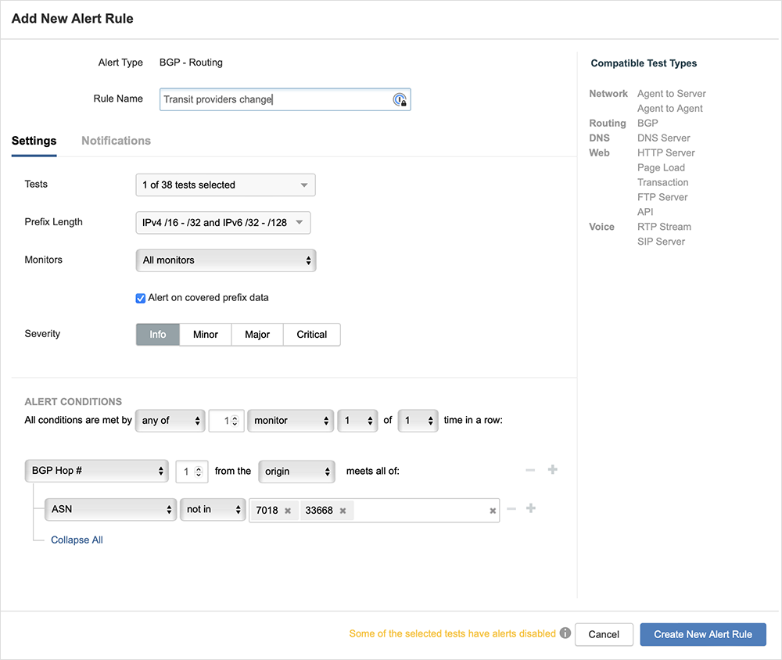Open the origin dropdown in the condition row
This screenshot has width=782, height=660.
296,472
